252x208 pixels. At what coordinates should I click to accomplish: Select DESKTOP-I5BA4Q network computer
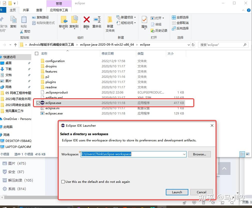(15, 141)
